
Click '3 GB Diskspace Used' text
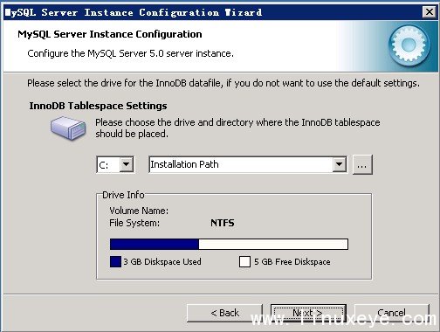coord(162,261)
